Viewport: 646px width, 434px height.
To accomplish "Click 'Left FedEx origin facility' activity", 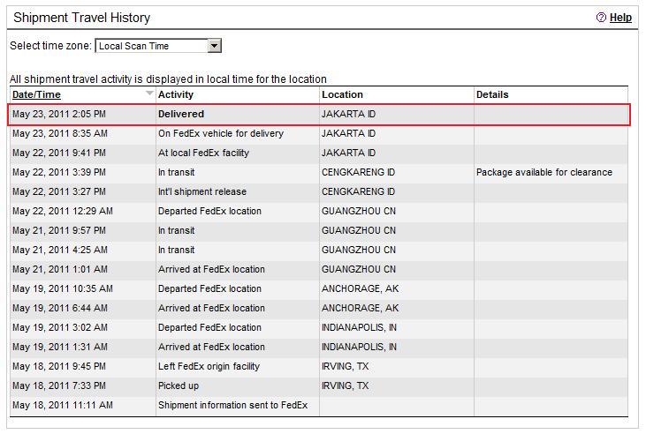I will pos(210,366).
